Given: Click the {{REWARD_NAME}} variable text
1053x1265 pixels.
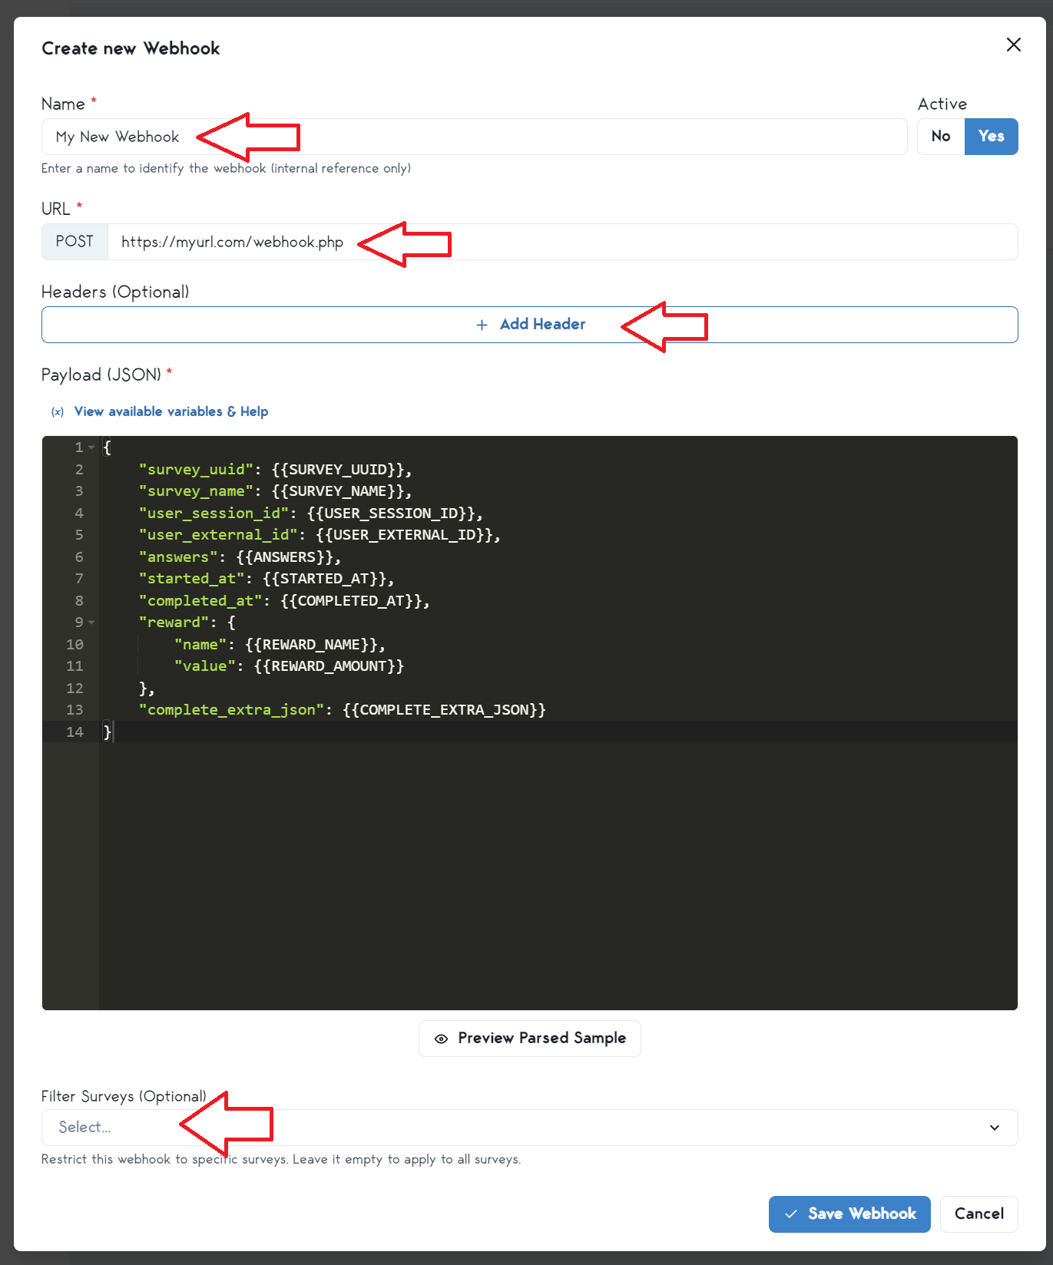Looking at the screenshot, I should [x=311, y=645].
